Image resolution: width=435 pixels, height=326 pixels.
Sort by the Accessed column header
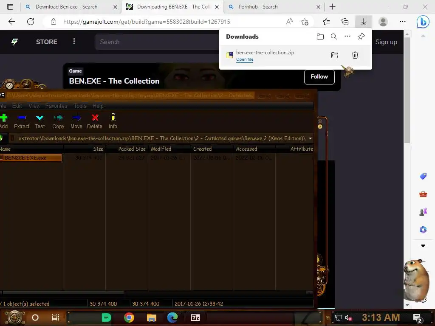click(254, 149)
